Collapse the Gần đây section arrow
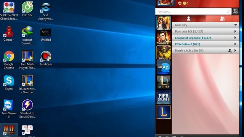This screenshot has width=244, height=137. tap(236, 25)
